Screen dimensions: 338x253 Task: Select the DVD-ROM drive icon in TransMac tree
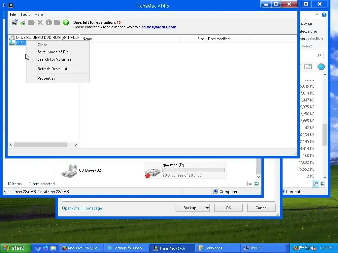point(12,38)
